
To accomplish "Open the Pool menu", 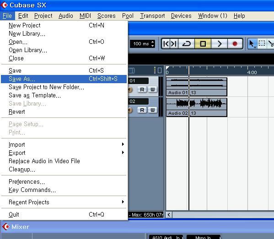I will [x=128, y=16].
